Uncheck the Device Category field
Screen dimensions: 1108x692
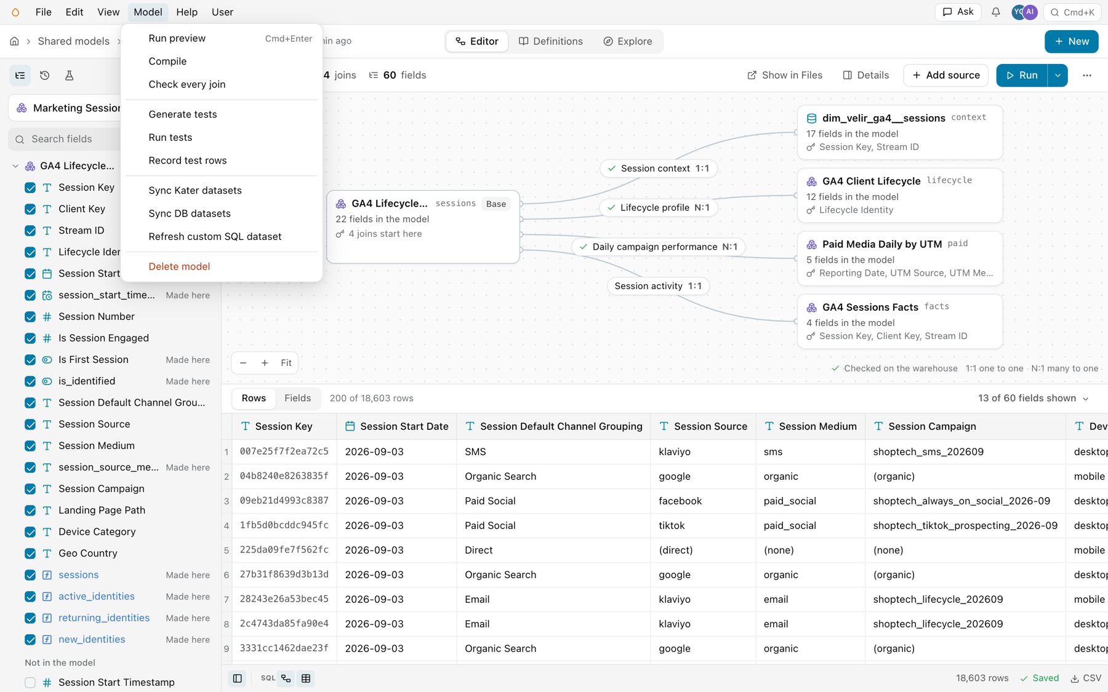coord(30,532)
